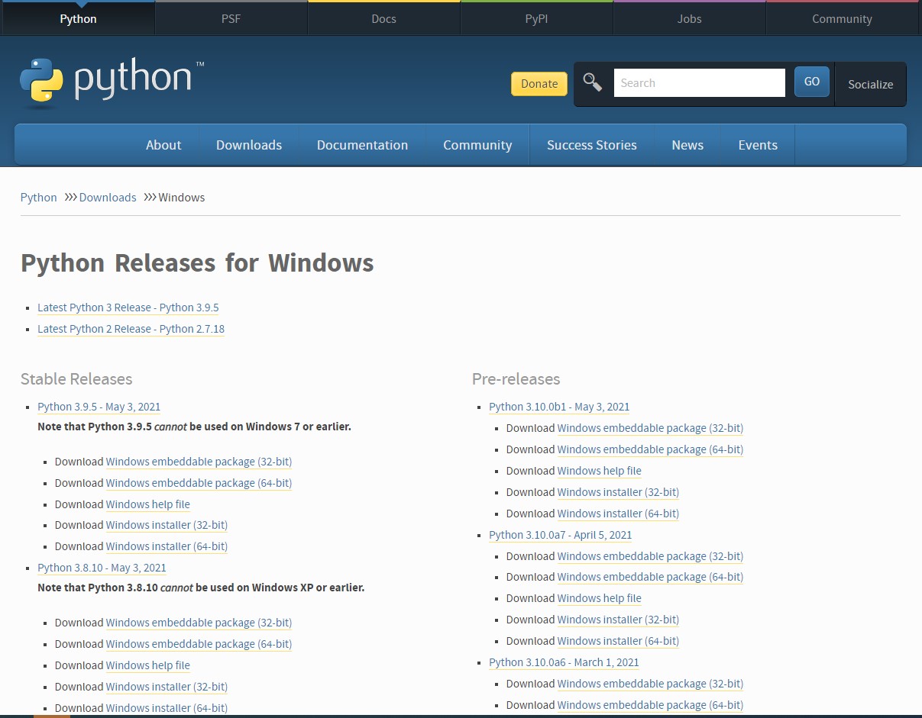Switch to the PyPI top tab
The width and height of the screenshot is (922, 718).
point(536,18)
